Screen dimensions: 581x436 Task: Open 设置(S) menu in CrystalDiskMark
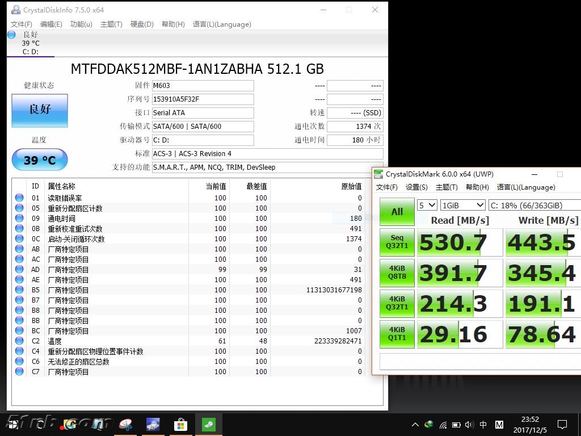(416, 187)
